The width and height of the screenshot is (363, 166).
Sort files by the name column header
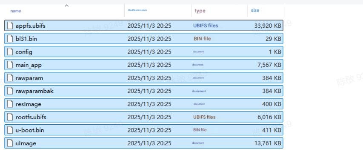click(16, 11)
